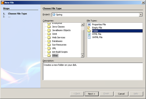Open the Project dropdown arrow
Image resolution: width=146 pixels, height=99 pixels.
pyautogui.click(x=141, y=15)
